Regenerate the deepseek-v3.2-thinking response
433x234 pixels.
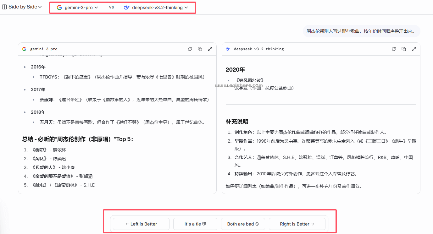(394, 49)
